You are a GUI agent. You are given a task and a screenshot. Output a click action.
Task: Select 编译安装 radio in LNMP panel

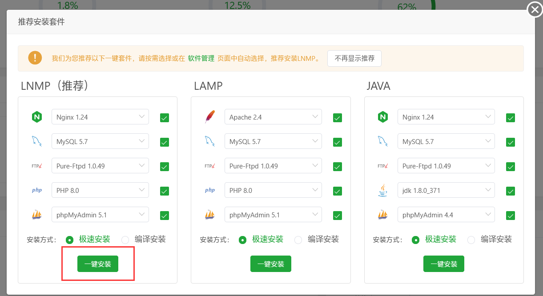(x=125, y=240)
